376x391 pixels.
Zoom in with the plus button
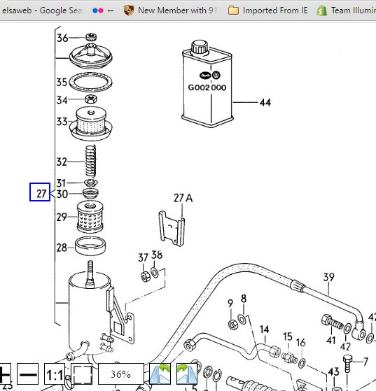[5, 374]
